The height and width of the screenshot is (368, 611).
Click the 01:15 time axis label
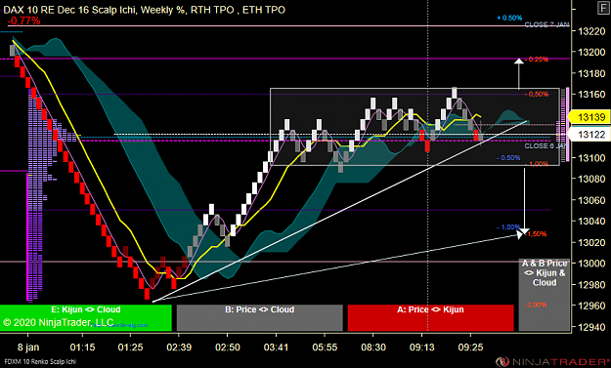(x=83, y=347)
